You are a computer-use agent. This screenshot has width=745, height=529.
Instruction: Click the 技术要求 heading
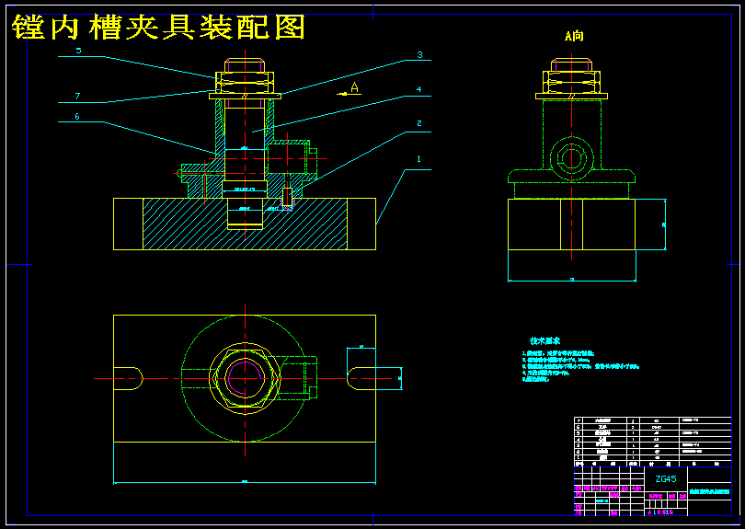click(545, 340)
